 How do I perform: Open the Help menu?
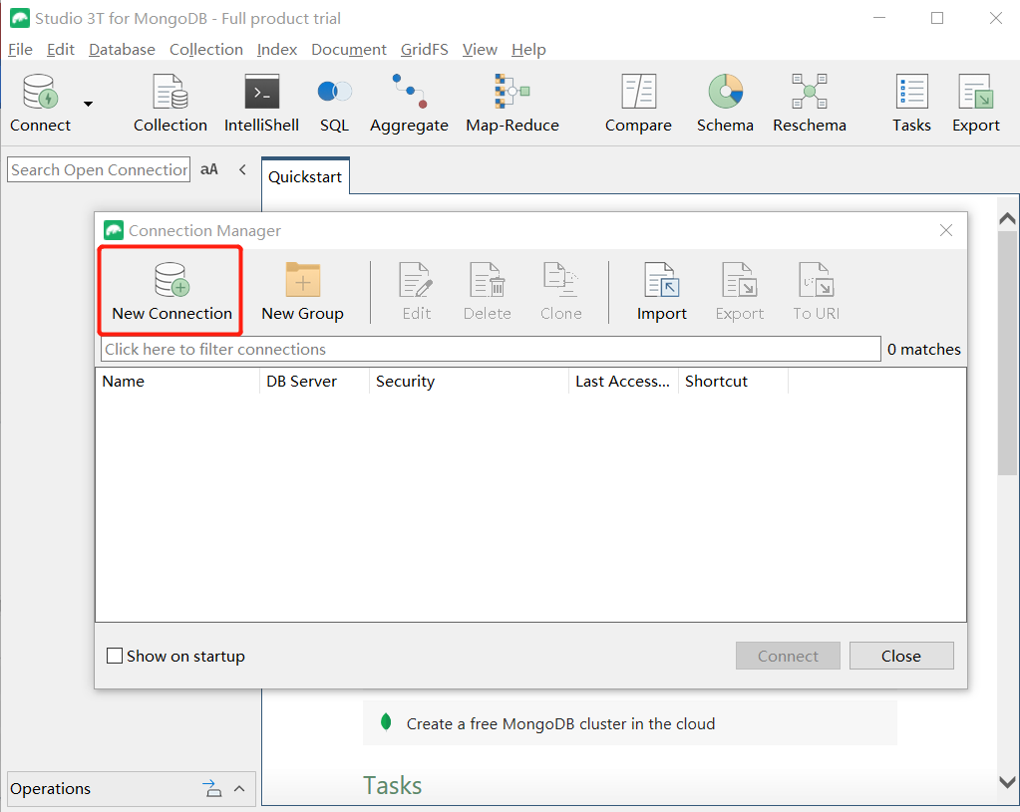(528, 50)
